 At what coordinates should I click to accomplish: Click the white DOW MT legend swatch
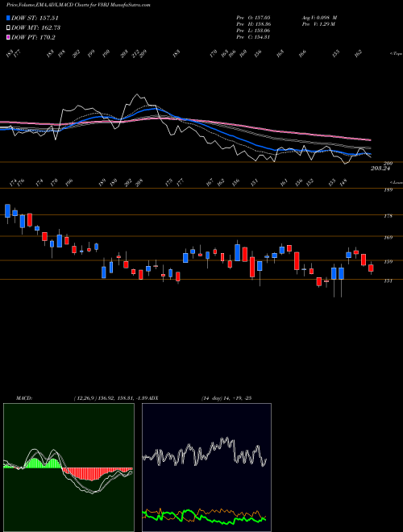(x=8, y=28)
